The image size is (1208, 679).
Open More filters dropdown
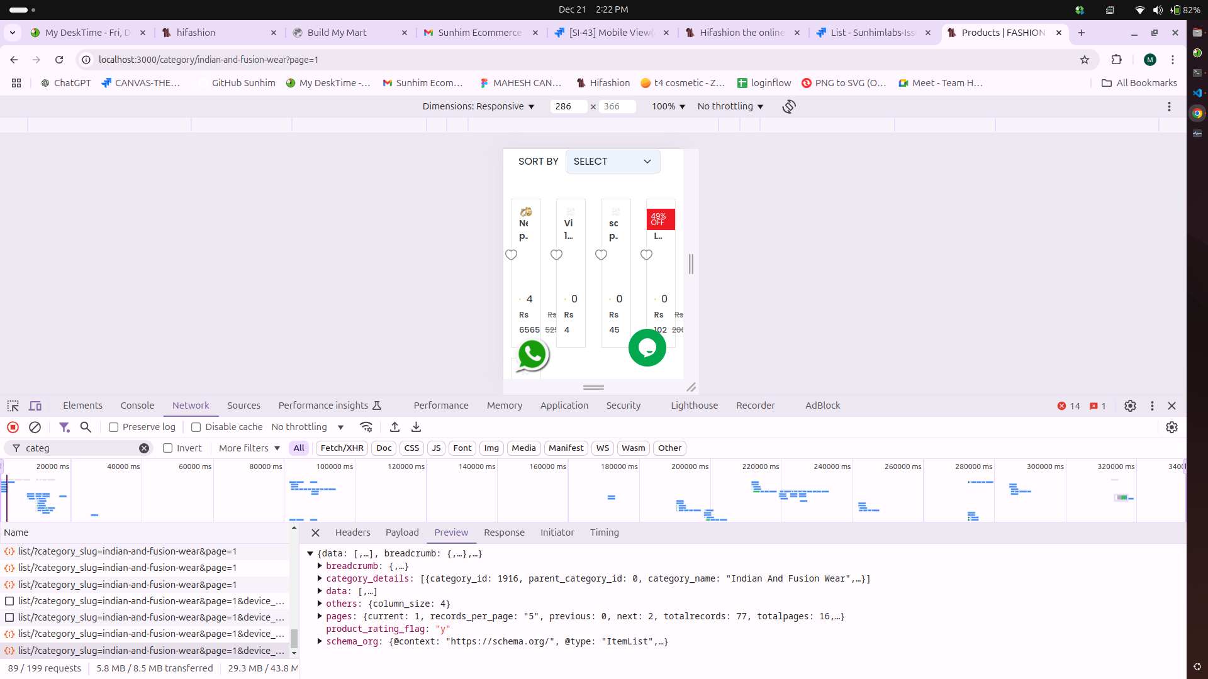249,448
